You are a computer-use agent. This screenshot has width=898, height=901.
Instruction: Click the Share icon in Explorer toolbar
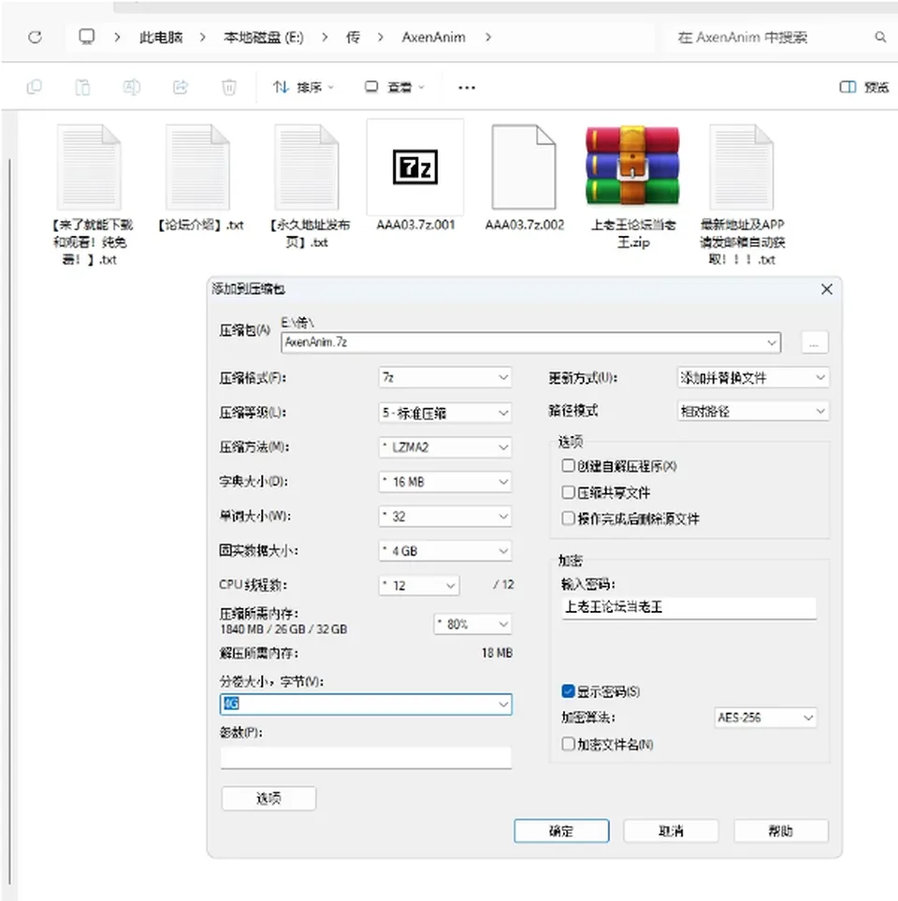[181, 87]
